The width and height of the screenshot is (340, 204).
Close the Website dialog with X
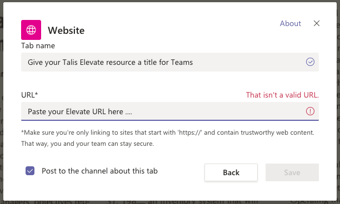(317, 23)
